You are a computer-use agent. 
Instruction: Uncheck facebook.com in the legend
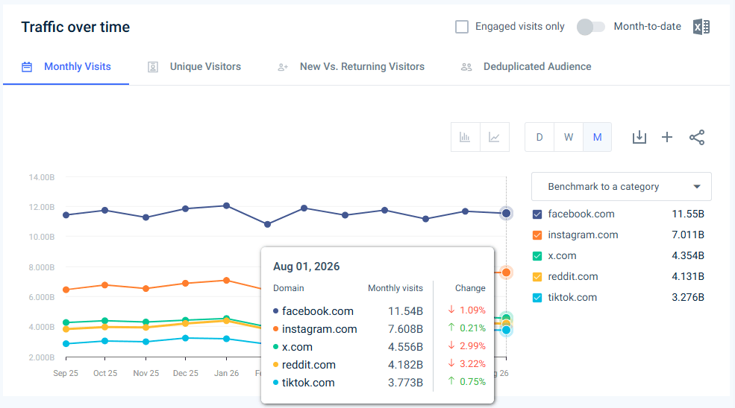537,214
